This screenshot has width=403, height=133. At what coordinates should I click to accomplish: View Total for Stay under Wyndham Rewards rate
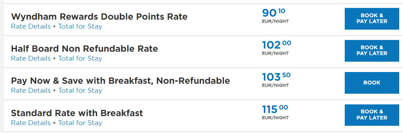(x=80, y=27)
